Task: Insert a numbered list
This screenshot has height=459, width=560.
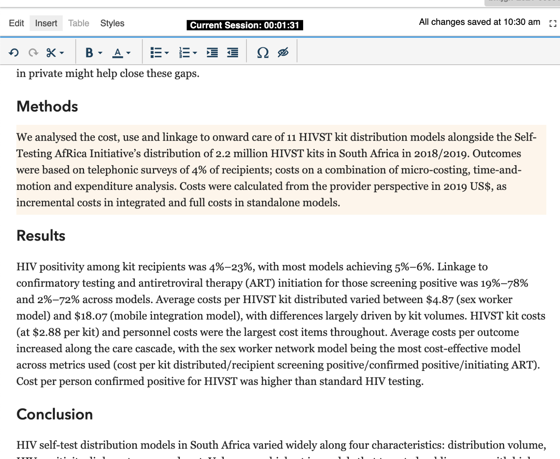Action: (x=184, y=53)
